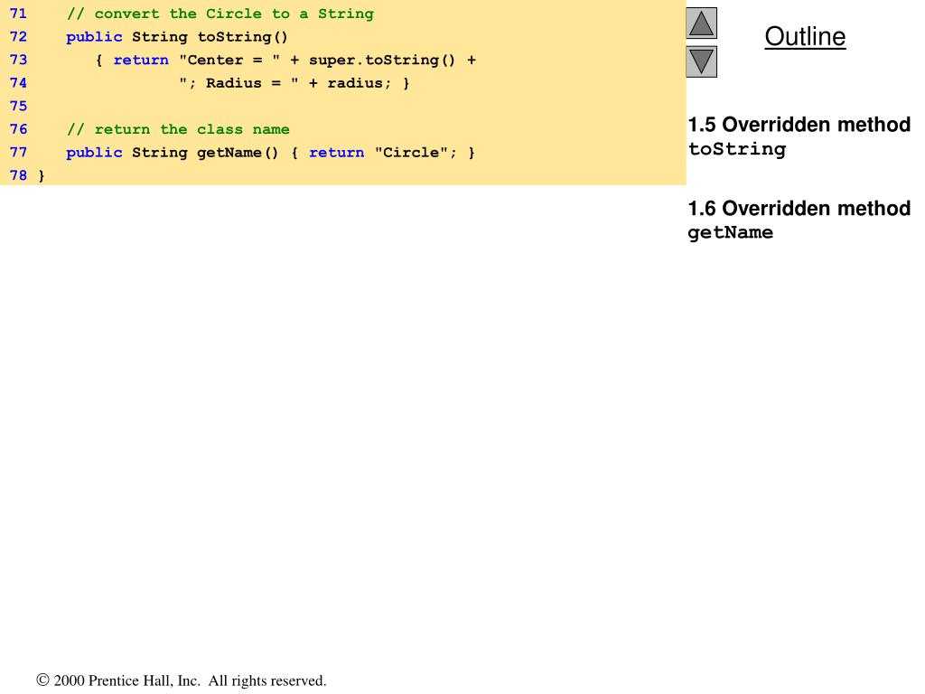The width and height of the screenshot is (925, 694).
Task: Click the down arrow navigation button
Action: (x=701, y=62)
